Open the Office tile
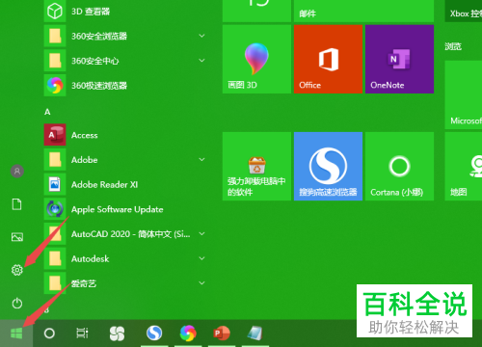 328,59
